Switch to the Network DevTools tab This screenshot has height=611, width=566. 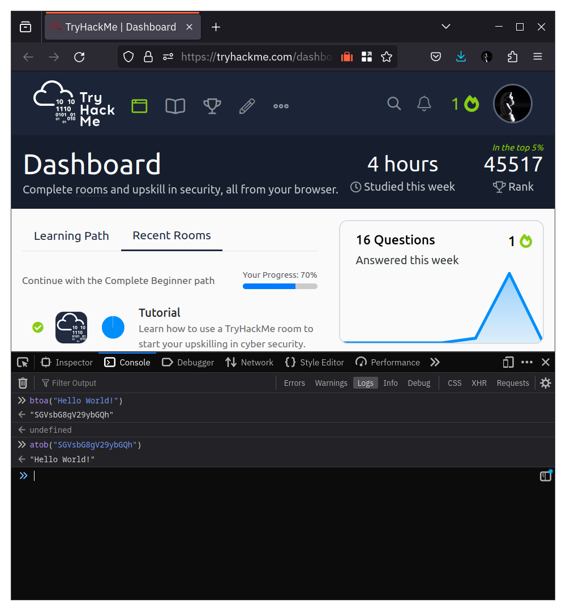click(x=249, y=363)
